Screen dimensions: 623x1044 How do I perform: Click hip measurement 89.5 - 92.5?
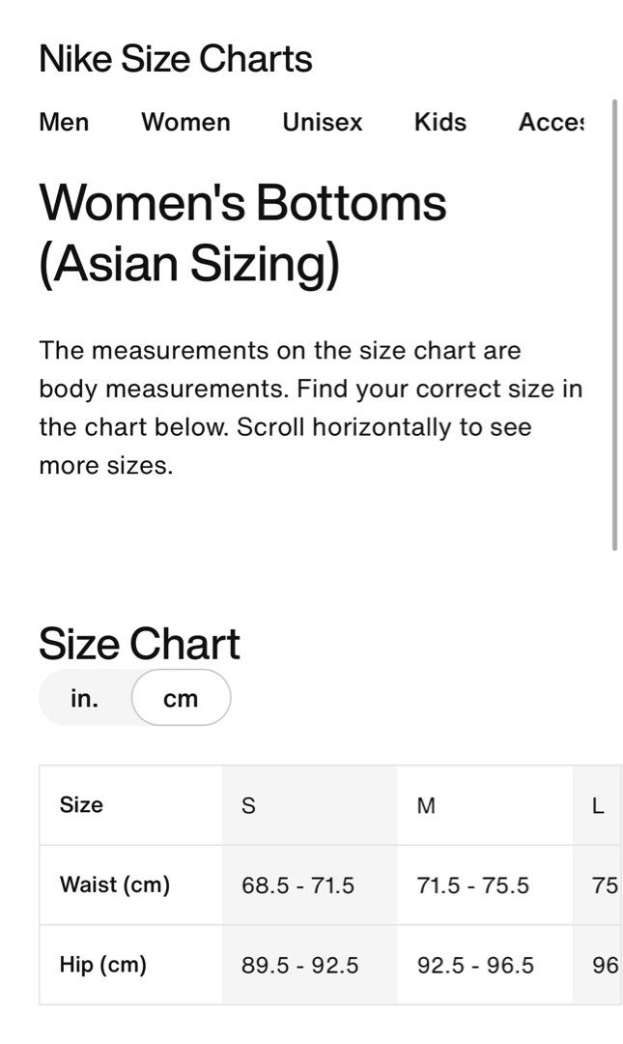click(x=299, y=966)
